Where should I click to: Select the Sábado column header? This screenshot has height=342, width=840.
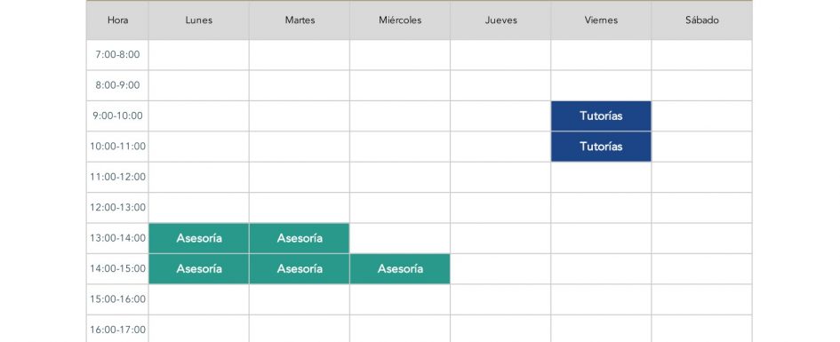pyautogui.click(x=702, y=20)
